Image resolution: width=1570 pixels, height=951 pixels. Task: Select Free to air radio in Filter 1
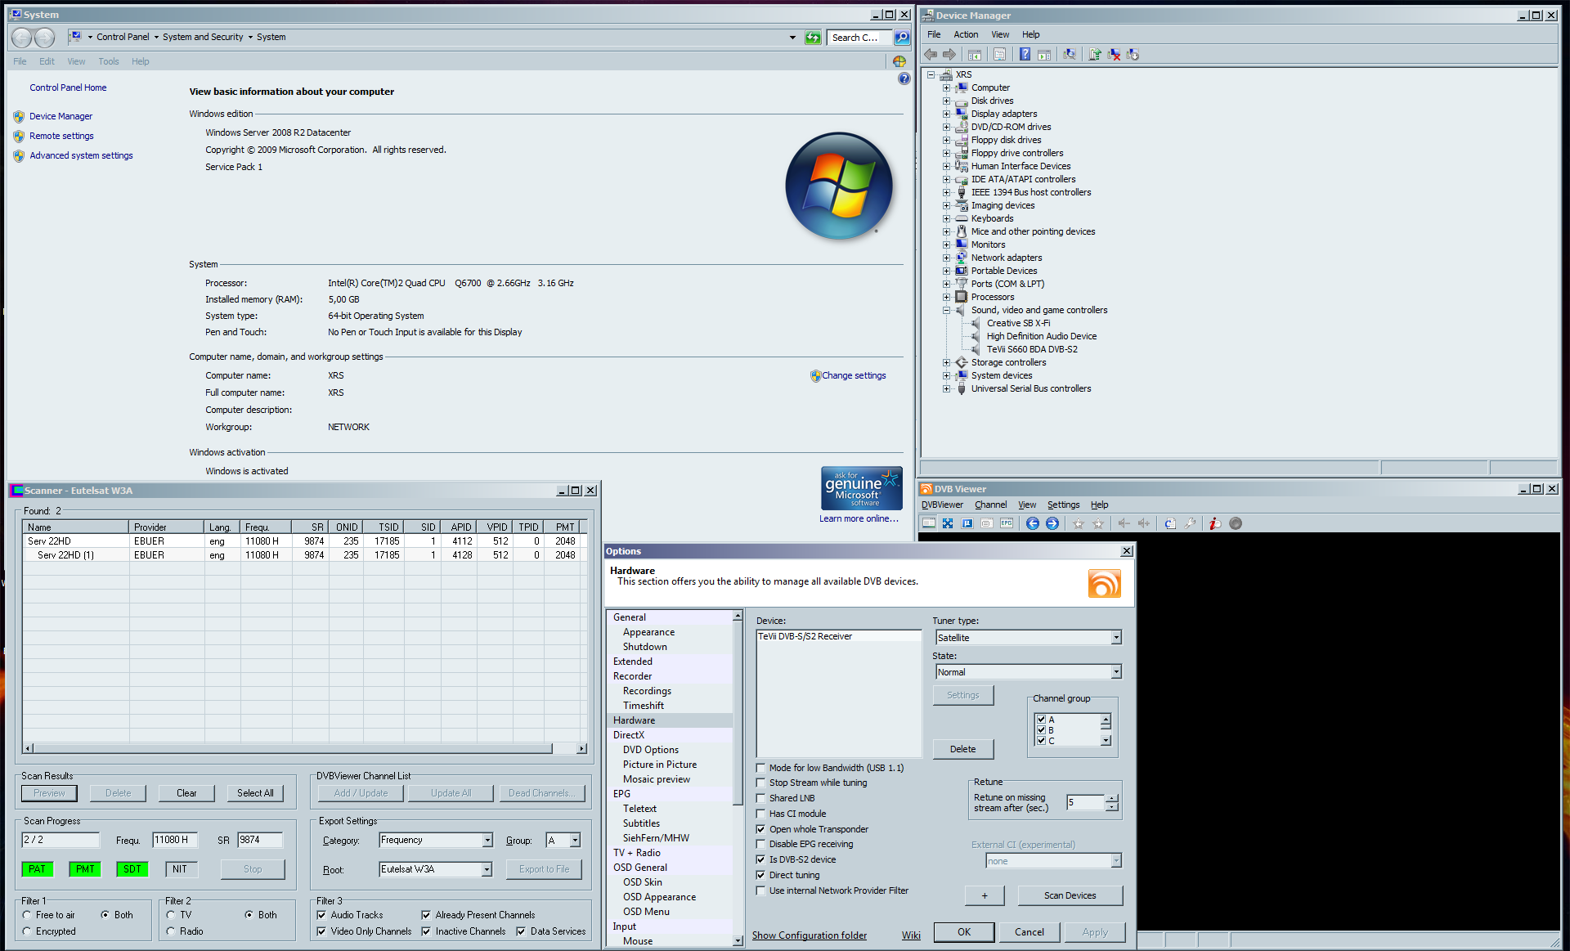(x=27, y=915)
